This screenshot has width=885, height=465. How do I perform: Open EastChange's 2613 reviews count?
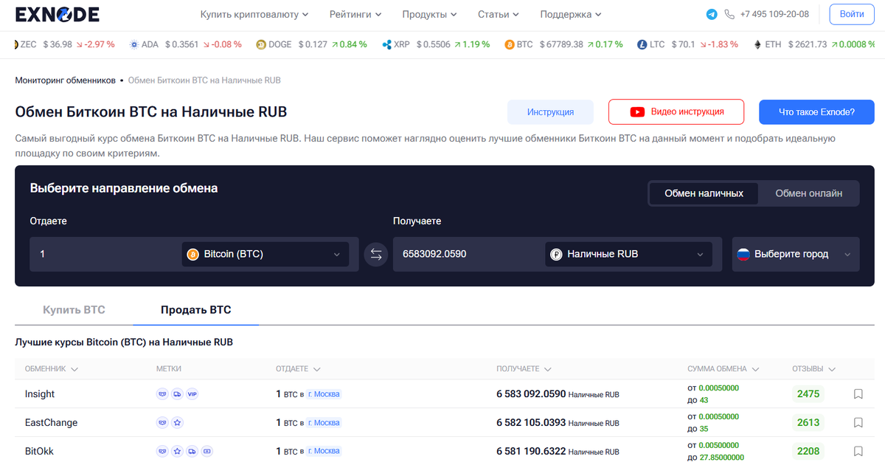[808, 423]
